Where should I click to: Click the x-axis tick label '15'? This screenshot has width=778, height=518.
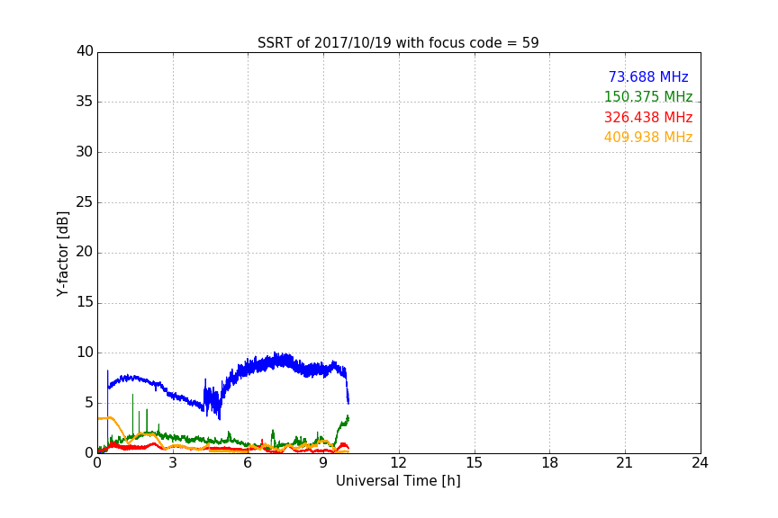point(475,463)
